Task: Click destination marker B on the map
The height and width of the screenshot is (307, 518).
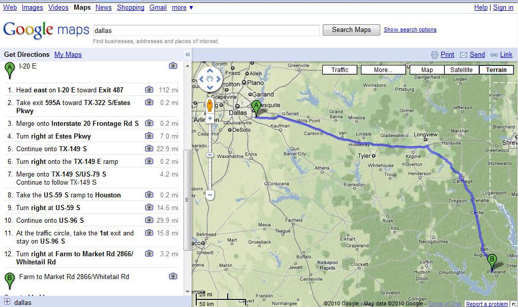Action: [x=492, y=263]
